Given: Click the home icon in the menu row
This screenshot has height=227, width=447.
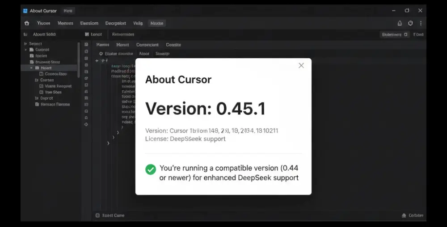Looking at the screenshot, I should 27,23.
